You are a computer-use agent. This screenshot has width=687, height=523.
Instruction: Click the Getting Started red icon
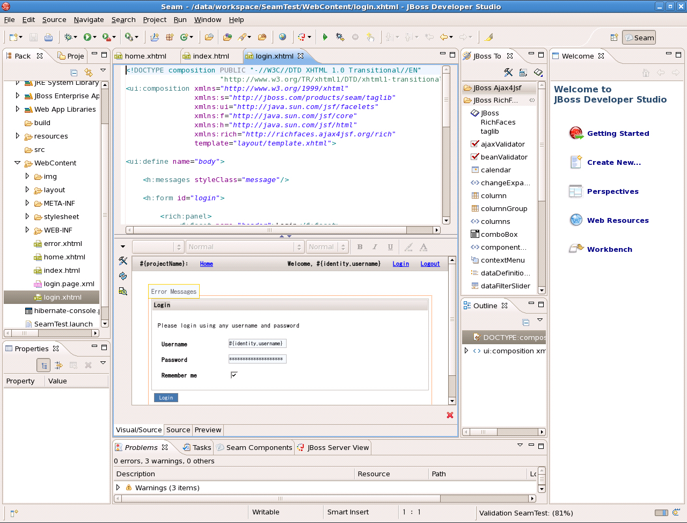tap(576, 133)
